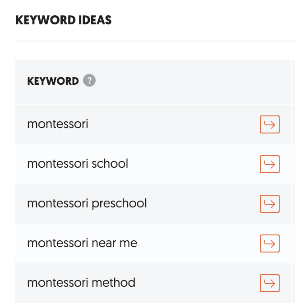Click blank area in montessori preschool row
Image resolution: width=295 pixels, height=303 pixels.
pos(203,204)
